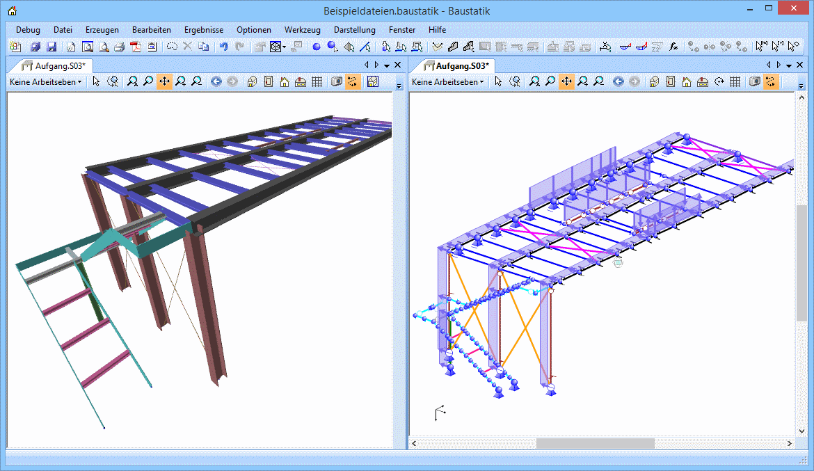The image size is (814, 471).
Task: Select the pointer tool in left view
Action: [x=96, y=82]
